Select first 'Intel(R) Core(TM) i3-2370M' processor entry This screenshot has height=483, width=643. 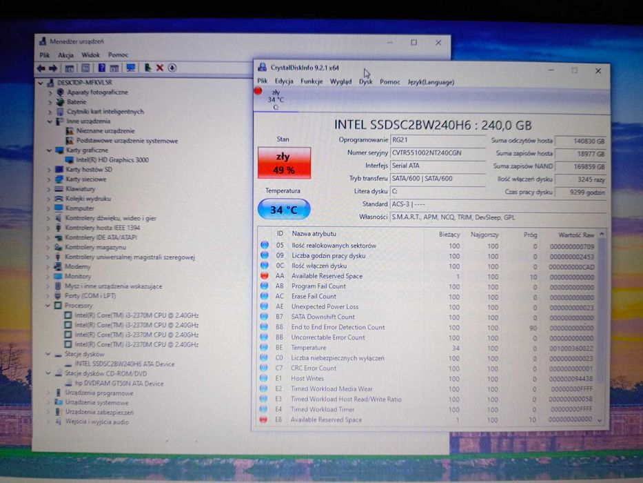pyautogui.click(x=136, y=315)
